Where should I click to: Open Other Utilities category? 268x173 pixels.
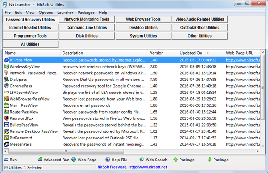[200, 36]
